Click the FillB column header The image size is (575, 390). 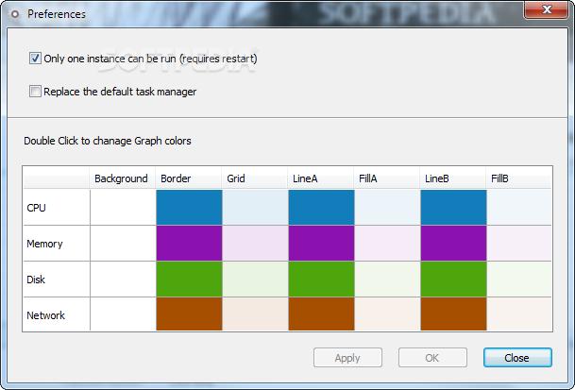pos(518,178)
